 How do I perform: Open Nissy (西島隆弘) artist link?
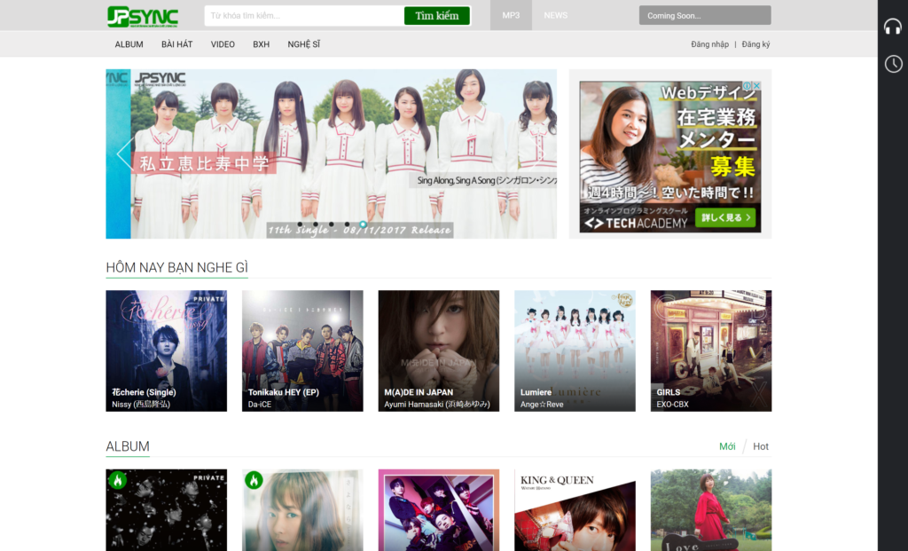tap(141, 405)
